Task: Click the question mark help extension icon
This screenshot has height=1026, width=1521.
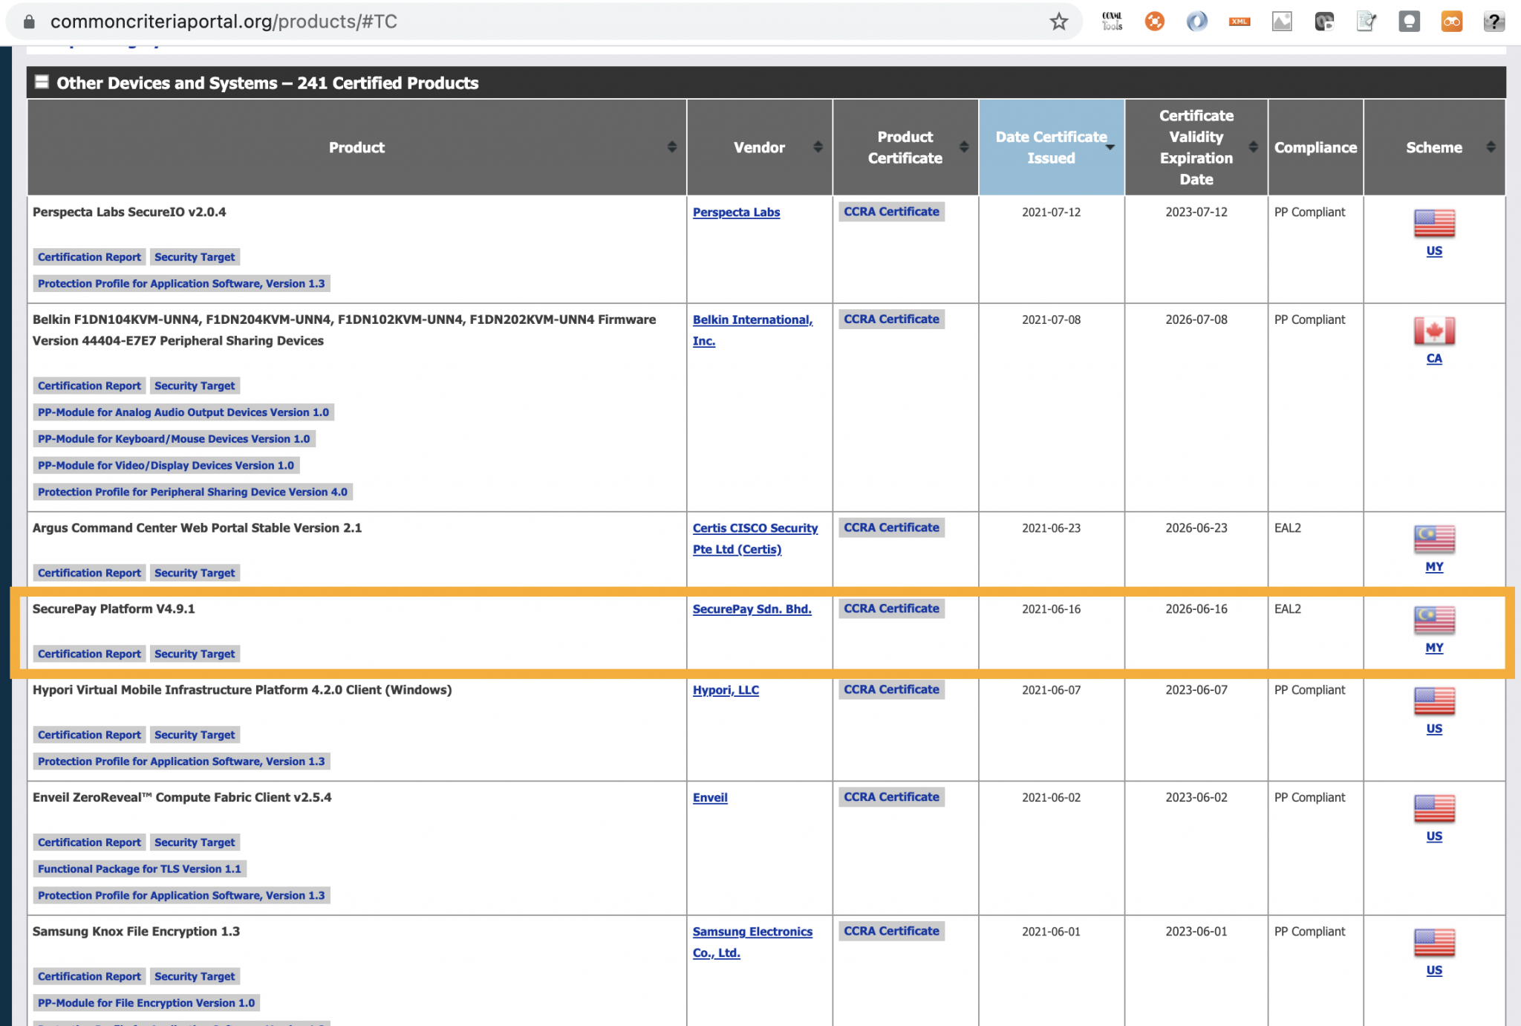Action: (x=1494, y=21)
